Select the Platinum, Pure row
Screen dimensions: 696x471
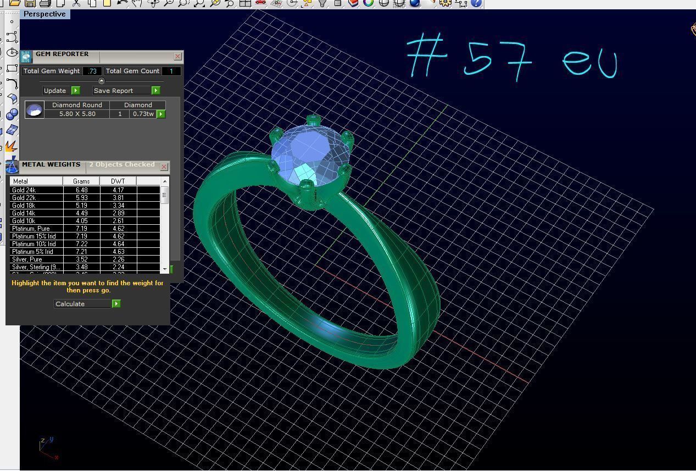click(85, 228)
